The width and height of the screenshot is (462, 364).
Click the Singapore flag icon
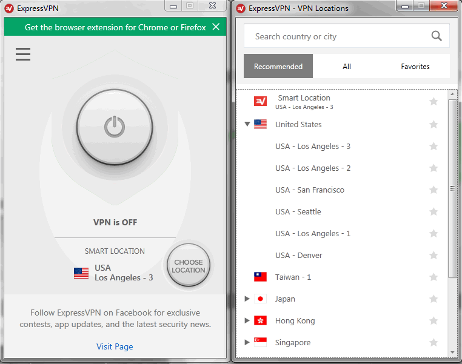click(x=260, y=342)
